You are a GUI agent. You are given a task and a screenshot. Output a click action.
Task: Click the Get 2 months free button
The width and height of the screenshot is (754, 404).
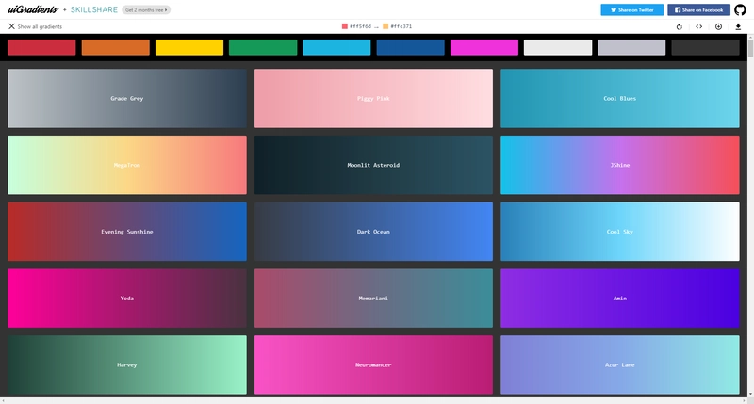[146, 9]
